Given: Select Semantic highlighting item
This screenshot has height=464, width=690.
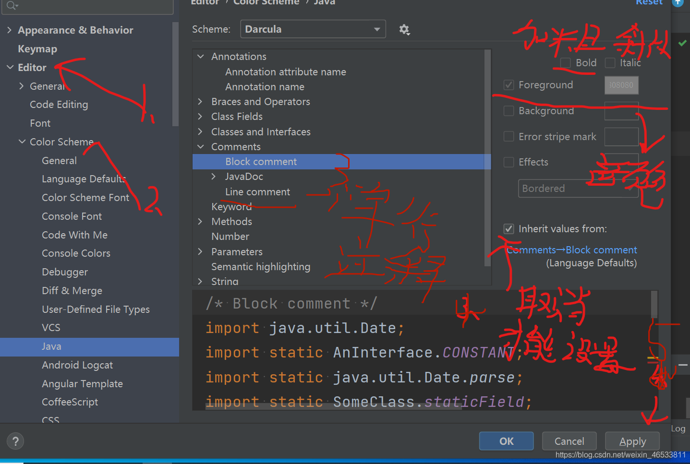Looking at the screenshot, I should point(261,267).
